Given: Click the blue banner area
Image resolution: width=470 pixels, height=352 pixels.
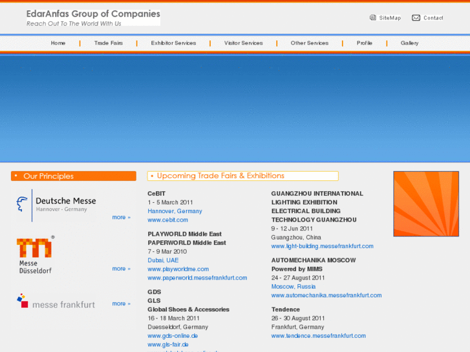Looking at the screenshot, I should [x=235, y=109].
